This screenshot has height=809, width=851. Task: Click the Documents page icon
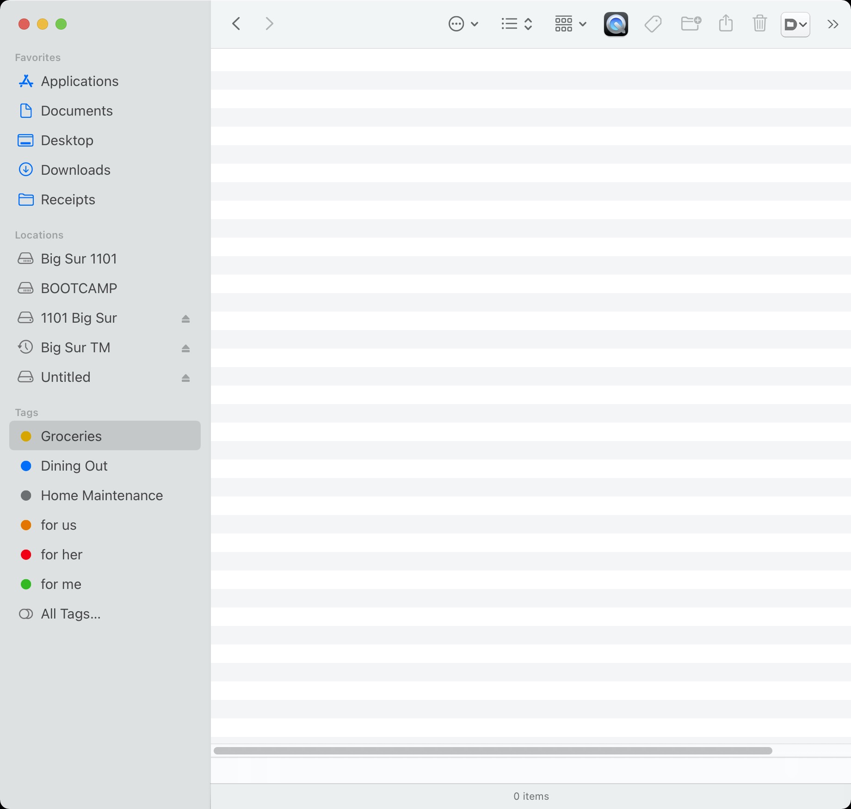coord(25,111)
